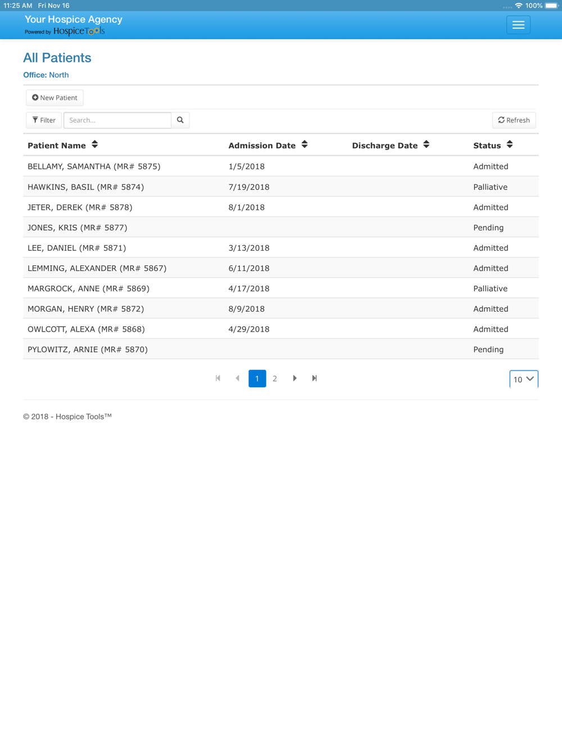The width and height of the screenshot is (562, 750).
Task: Focus the Search input field
Action: click(x=117, y=120)
